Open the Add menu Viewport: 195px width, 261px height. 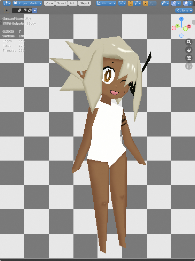[x=73, y=3]
